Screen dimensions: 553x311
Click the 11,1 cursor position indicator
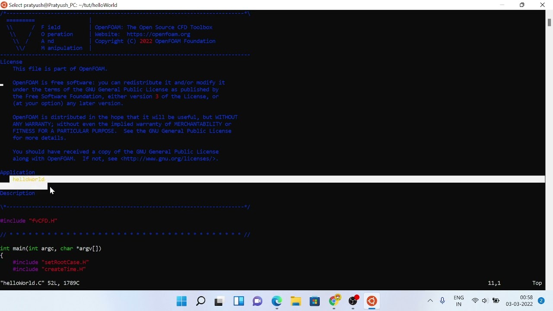click(x=494, y=283)
